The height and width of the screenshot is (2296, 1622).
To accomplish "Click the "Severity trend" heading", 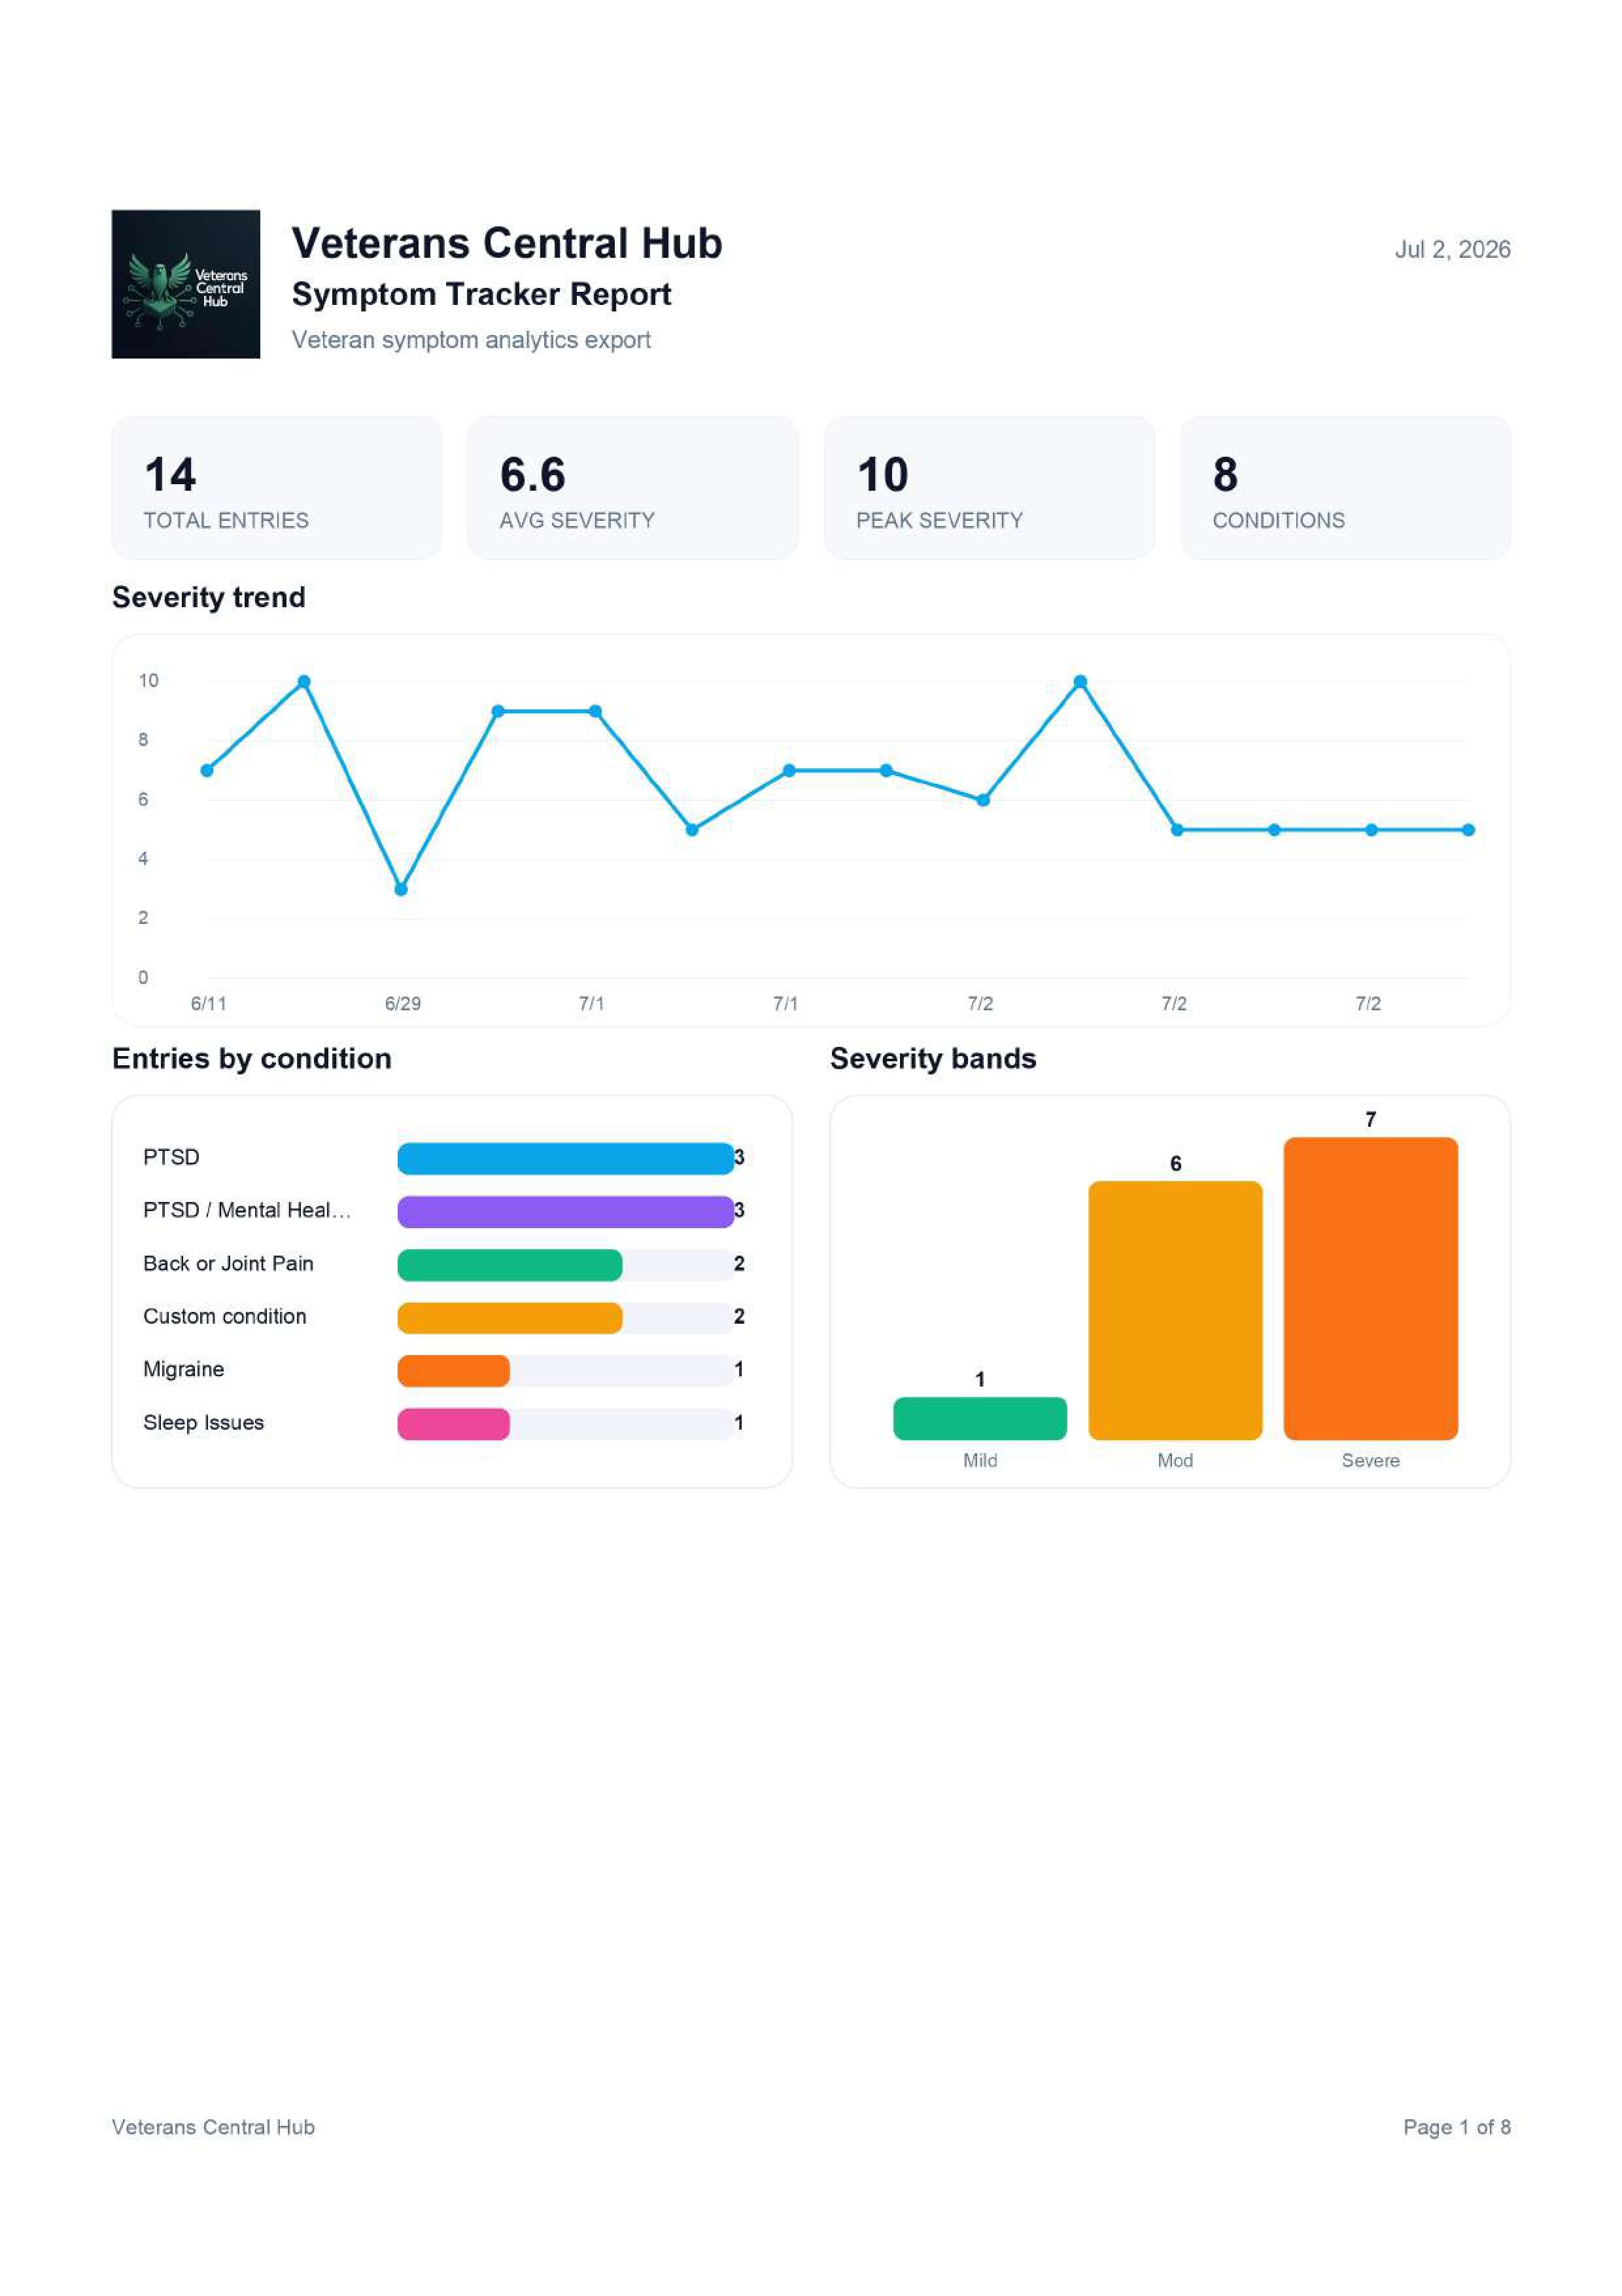I will [x=209, y=597].
